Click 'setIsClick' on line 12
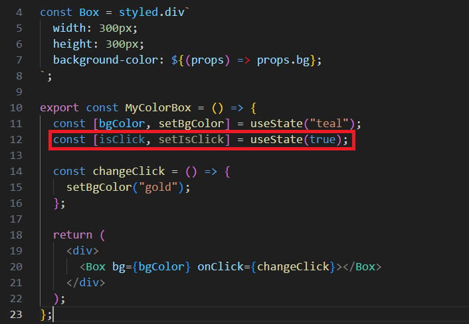The width and height of the screenshot is (469, 324). pyautogui.click(x=191, y=140)
